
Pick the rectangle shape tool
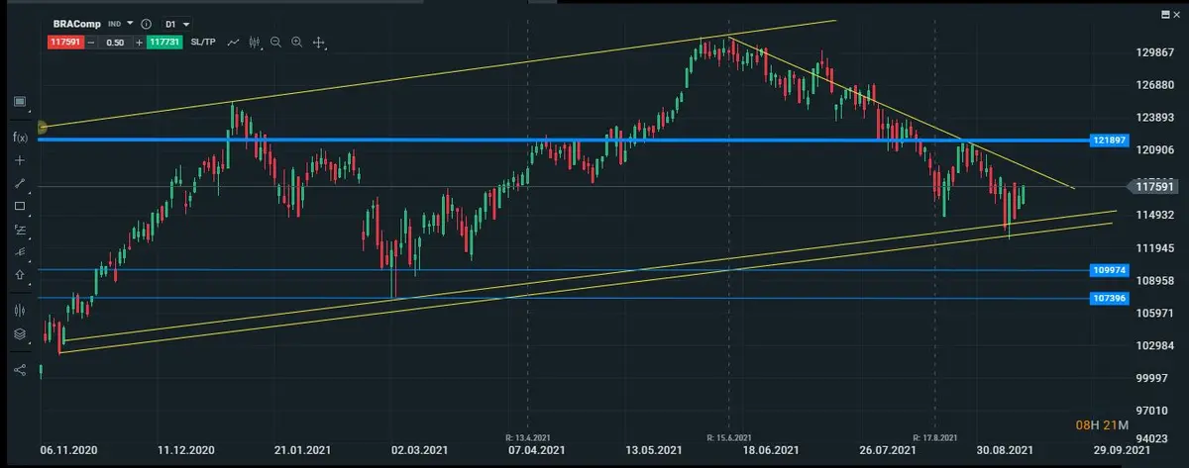click(20, 207)
